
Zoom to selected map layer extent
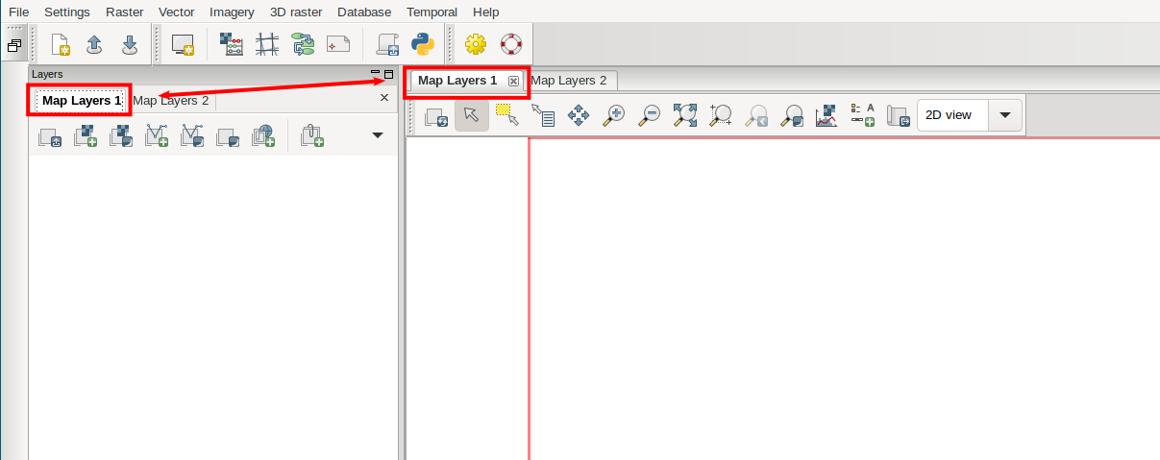tap(685, 115)
